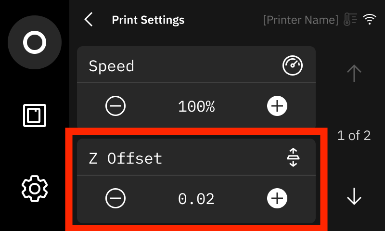Click the speedometer icon beside Speed
Screen dimensions: 385x231
point(293,66)
